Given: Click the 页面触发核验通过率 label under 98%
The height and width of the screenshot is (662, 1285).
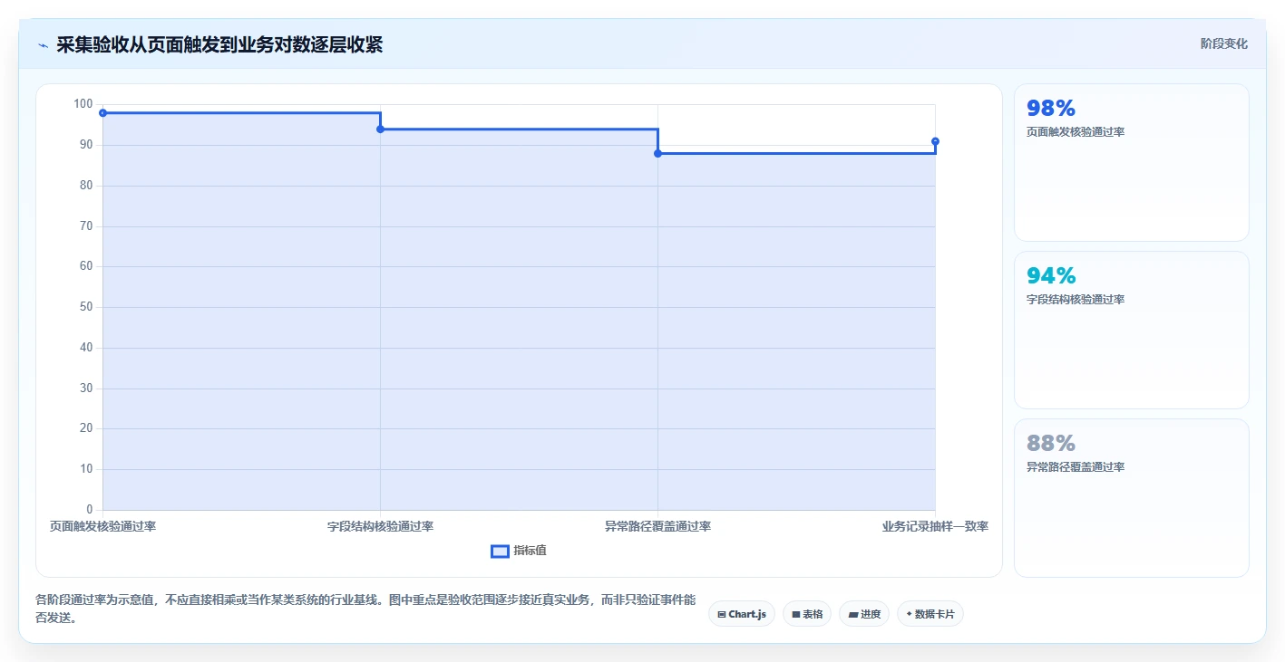Looking at the screenshot, I should click(x=1076, y=132).
